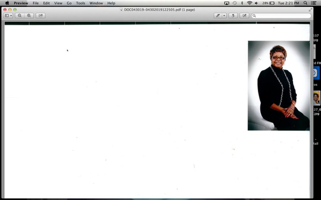Click the Zoom In magnifier button

pos(29,16)
